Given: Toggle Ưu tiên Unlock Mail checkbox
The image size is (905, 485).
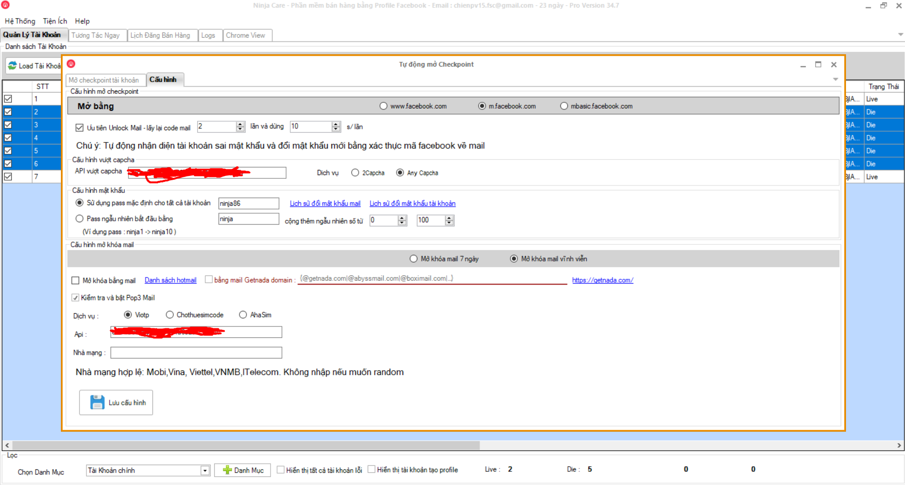Looking at the screenshot, I should (x=79, y=127).
